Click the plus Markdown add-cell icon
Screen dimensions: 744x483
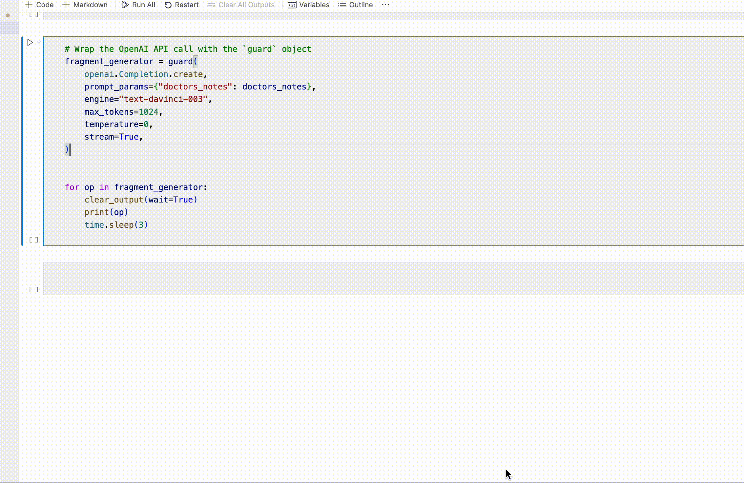pyautogui.click(x=66, y=5)
